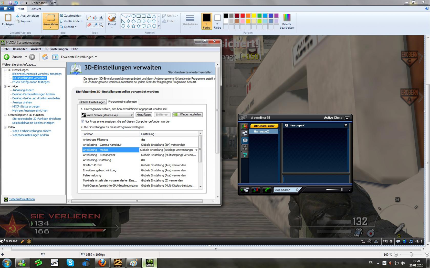Collapse the Video tree node
This screenshot has height=268, width=430.
point(5,127)
